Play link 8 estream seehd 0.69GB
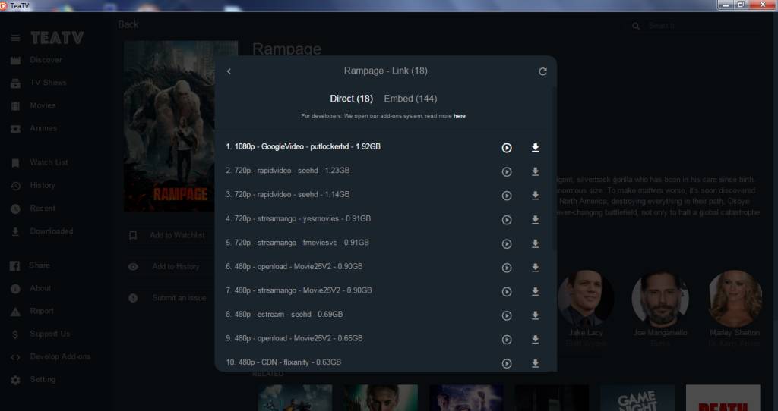778x411 pixels. click(x=507, y=315)
